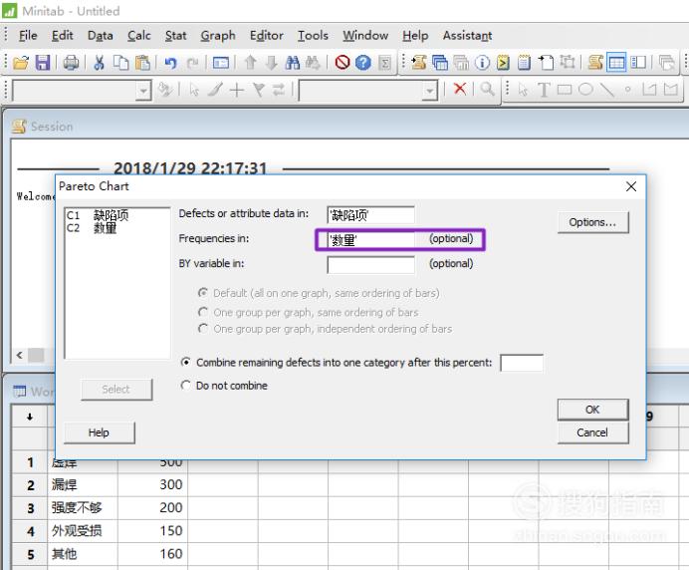689x570 pixels.
Task: Open the Calc menu
Action: pos(138,36)
